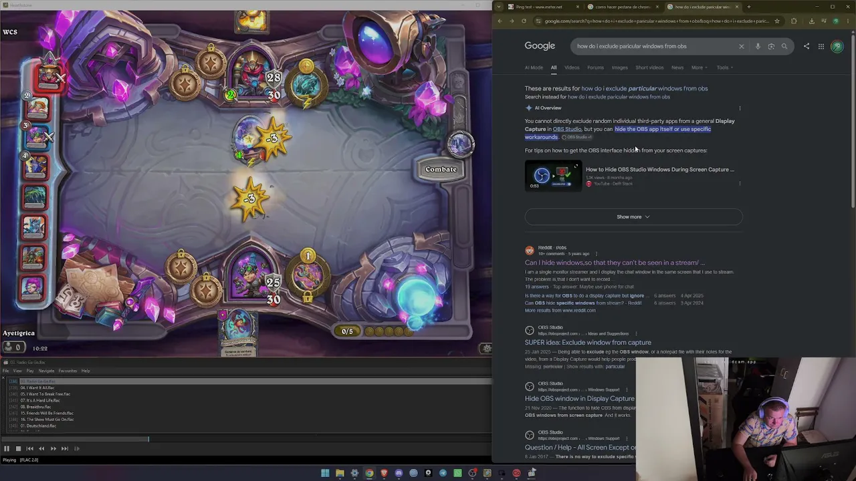Open the File menu in music player
This screenshot has width=856, height=481.
6,371
